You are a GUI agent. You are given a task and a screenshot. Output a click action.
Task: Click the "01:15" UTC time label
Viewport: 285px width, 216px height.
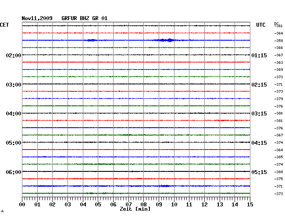click(x=259, y=56)
